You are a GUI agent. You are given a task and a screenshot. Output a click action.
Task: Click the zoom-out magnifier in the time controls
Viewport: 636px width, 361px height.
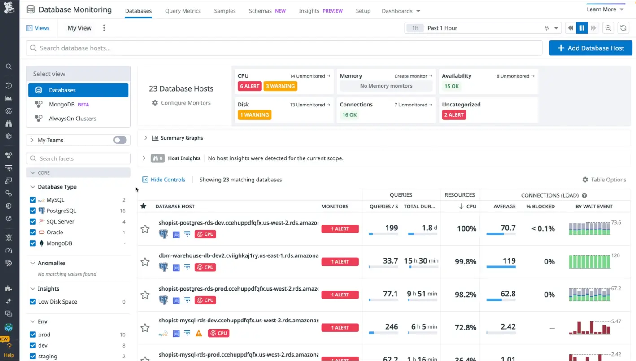click(608, 27)
